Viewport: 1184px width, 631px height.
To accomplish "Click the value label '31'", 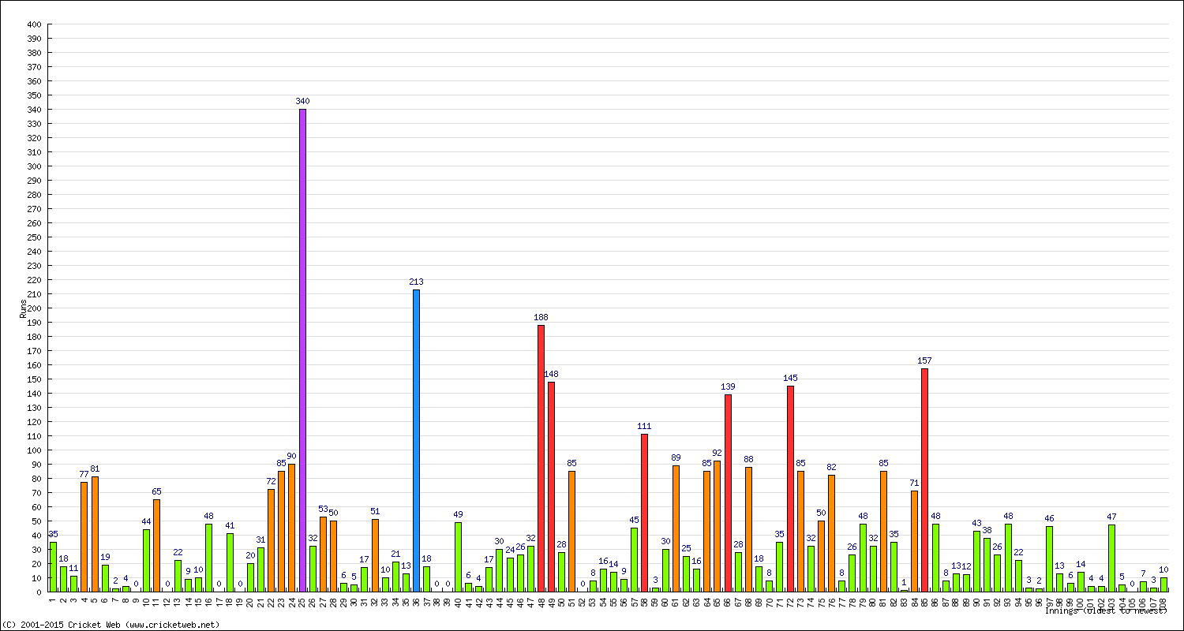I will click(260, 540).
